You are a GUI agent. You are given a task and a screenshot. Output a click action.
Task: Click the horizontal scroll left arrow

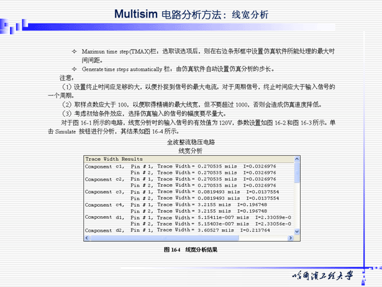click(x=87, y=238)
